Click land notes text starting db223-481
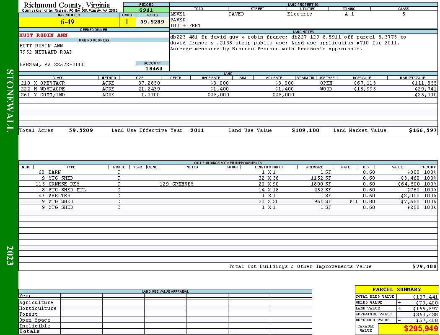The height and width of the screenshot is (335, 440). point(288,43)
